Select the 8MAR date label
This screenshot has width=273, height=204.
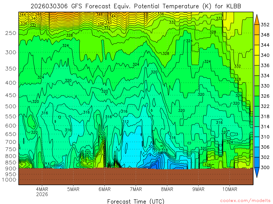(x=167, y=189)
